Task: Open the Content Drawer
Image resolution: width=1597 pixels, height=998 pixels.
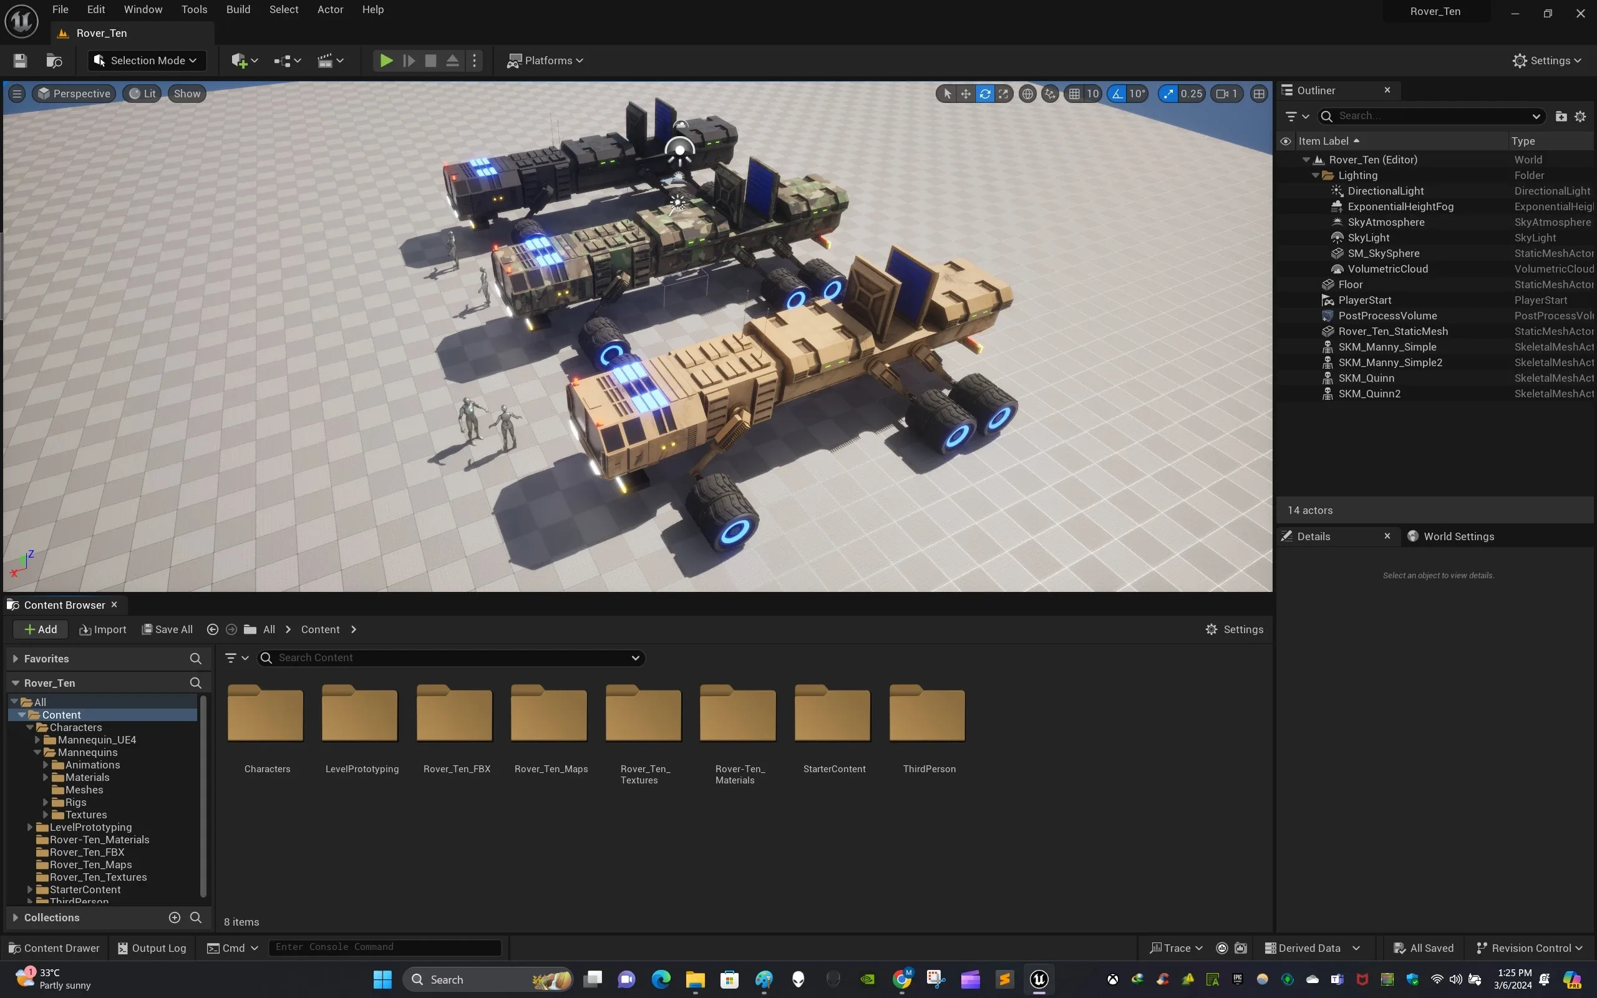Action: coord(54,949)
